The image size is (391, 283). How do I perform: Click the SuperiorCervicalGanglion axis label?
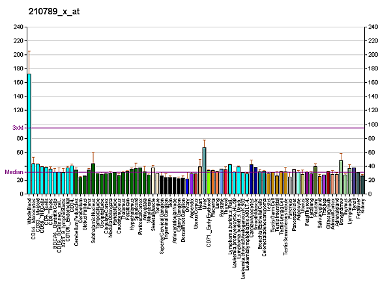pyautogui.click(x=162, y=226)
